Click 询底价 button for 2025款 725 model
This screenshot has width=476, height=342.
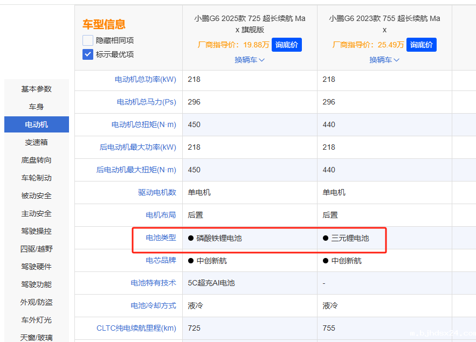(286, 45)
